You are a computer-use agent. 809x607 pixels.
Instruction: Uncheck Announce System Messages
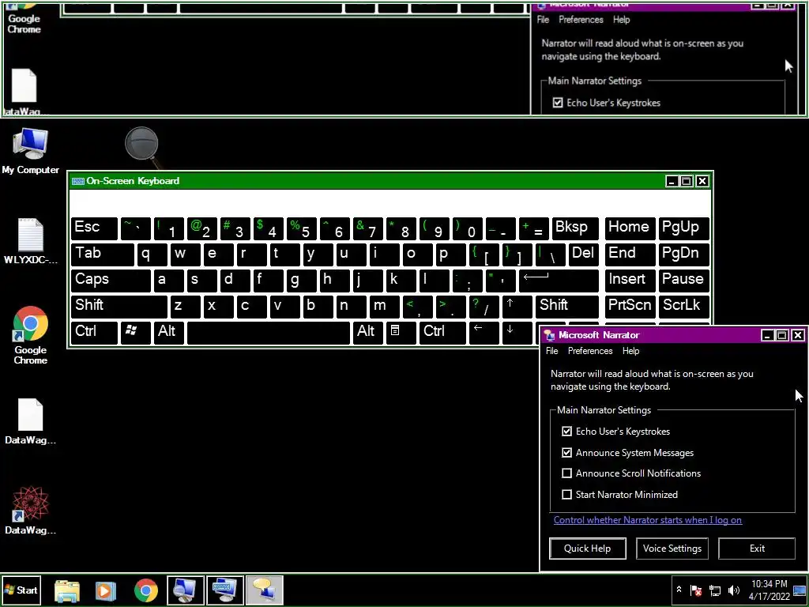[566, 453]
